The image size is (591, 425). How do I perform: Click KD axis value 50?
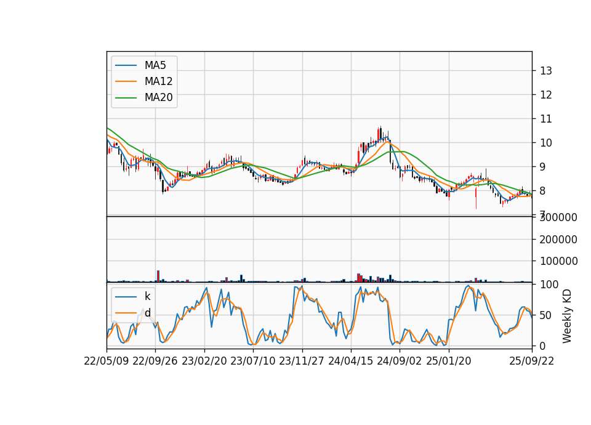coord(546,315)
